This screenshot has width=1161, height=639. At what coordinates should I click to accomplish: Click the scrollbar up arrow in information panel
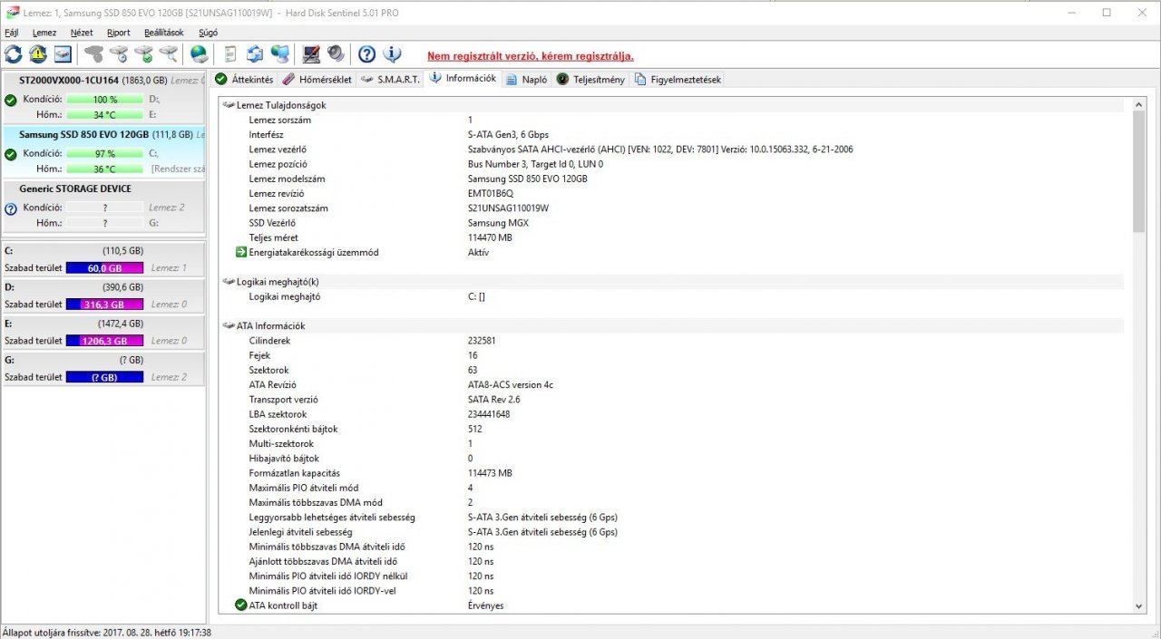[x=1139, y=105]
